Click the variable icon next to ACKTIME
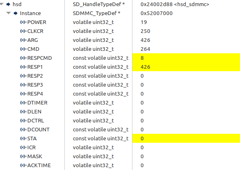Viewport: 240px width, 170px height. 23,165
